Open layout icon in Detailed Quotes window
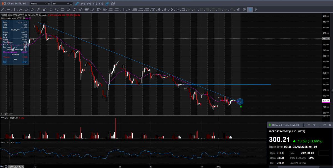The width and height of the screenshot is (333, 168). pos(314,125)
